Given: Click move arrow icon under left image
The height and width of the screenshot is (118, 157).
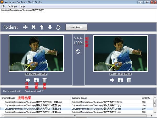Looking at the screenshot, I should 28,80.
